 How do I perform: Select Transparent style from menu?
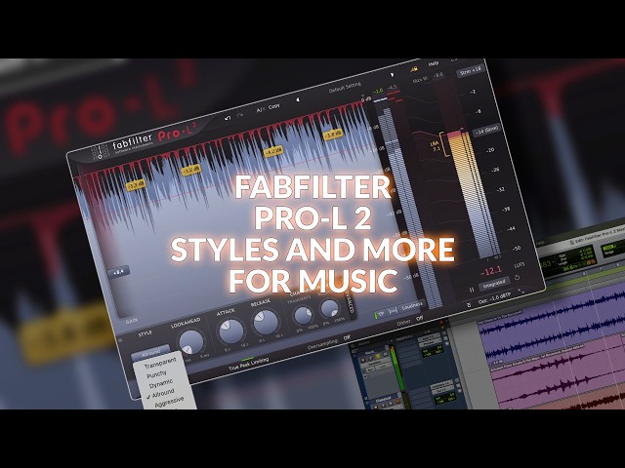pos(160,364)
